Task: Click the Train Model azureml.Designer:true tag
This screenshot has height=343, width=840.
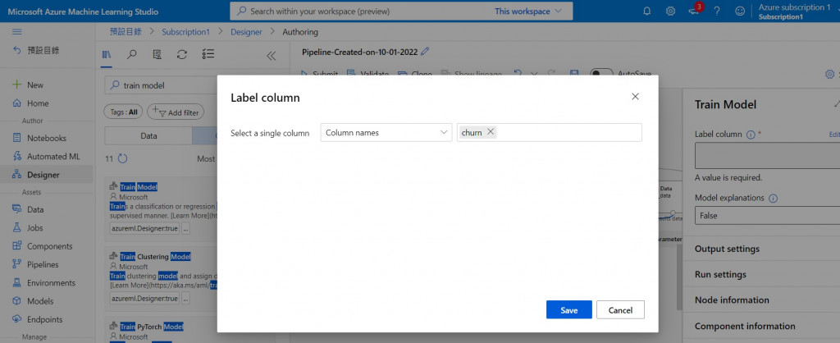Action: [x=144, y=228]
